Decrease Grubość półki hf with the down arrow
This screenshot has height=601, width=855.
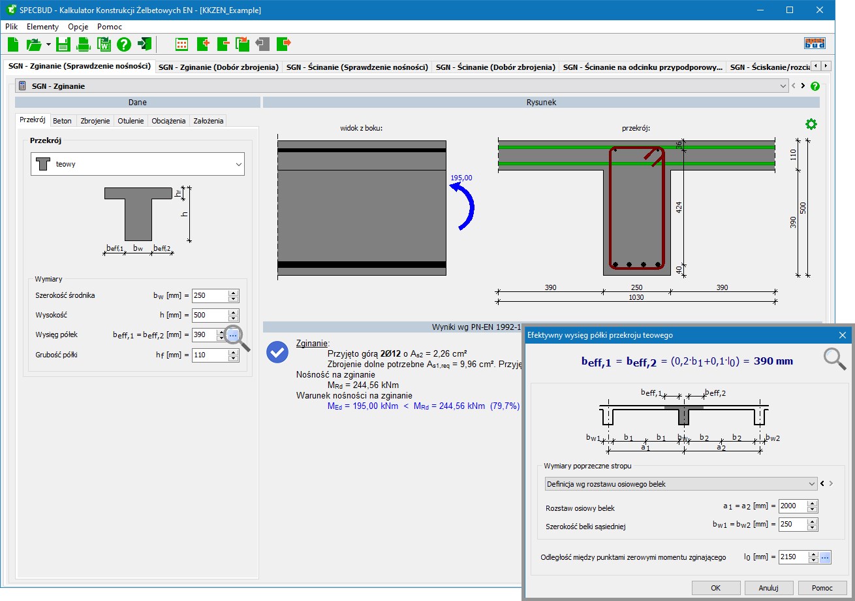click(234, 358)
